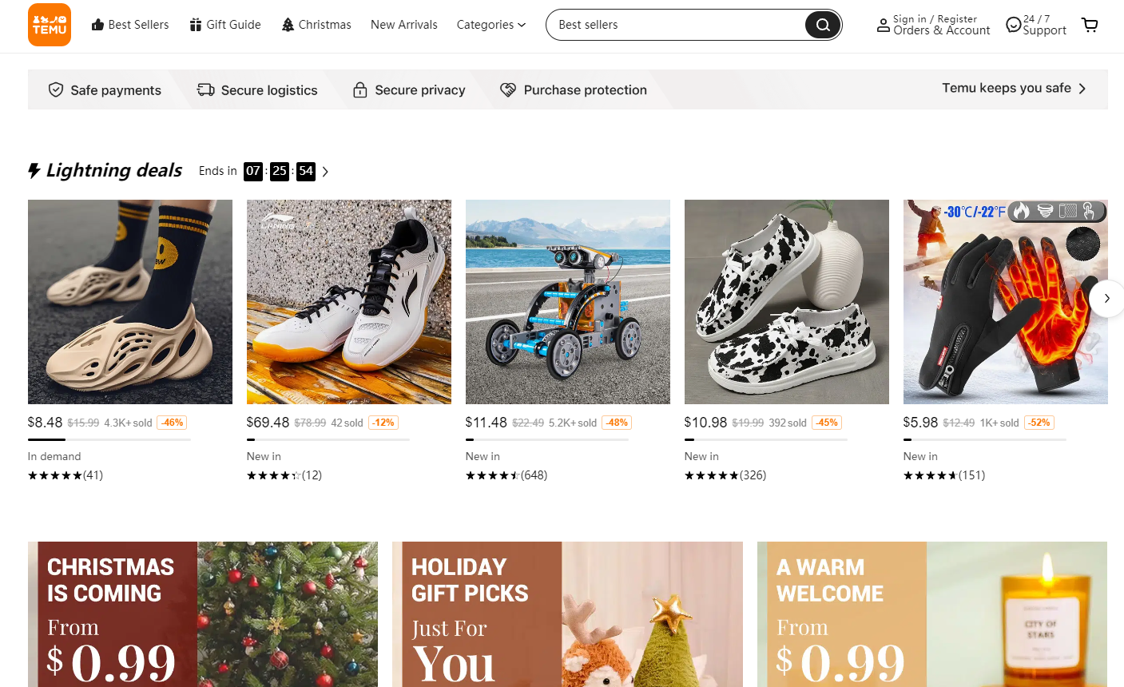1124x687 pixels.
Task: Click the 24/7 Support chat icon
Action: click(x=1013, y=25)
